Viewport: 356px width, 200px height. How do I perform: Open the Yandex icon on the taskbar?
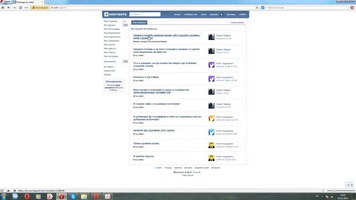(50, 196)
